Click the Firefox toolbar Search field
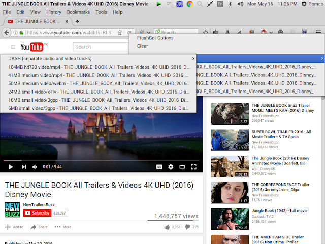The width and height of the screenshot is (325, 244). coord(176,32)
